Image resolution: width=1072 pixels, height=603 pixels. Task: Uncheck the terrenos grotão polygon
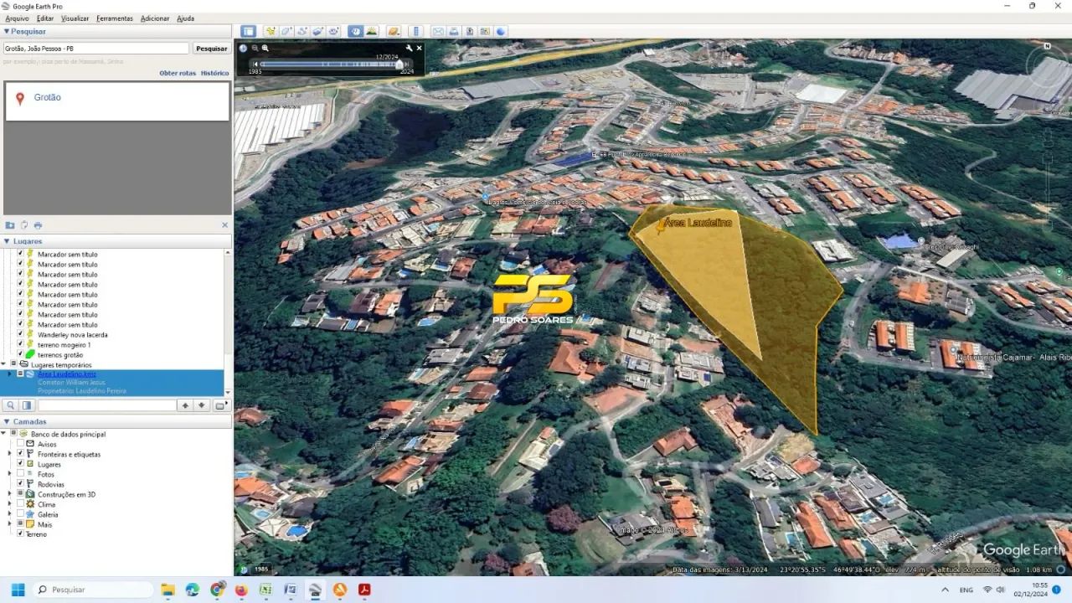[x=20, y=354]
